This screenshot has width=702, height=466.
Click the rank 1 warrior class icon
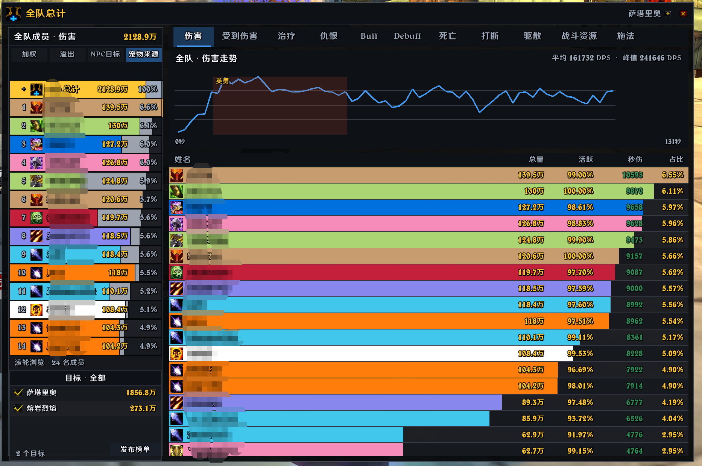(x=36, y=108)
